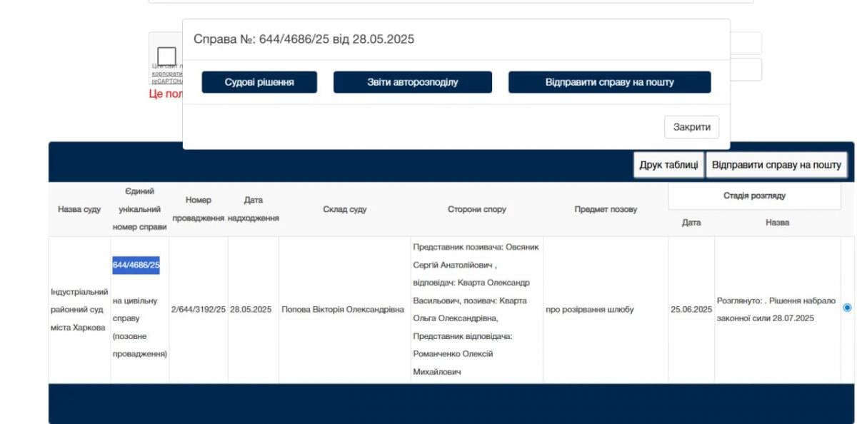Viewport: 857px width, 424px height.
Task: Click the proceeding number 2/644/3192/25 cell
Action: pyautogui.click(x=199, y=310)
